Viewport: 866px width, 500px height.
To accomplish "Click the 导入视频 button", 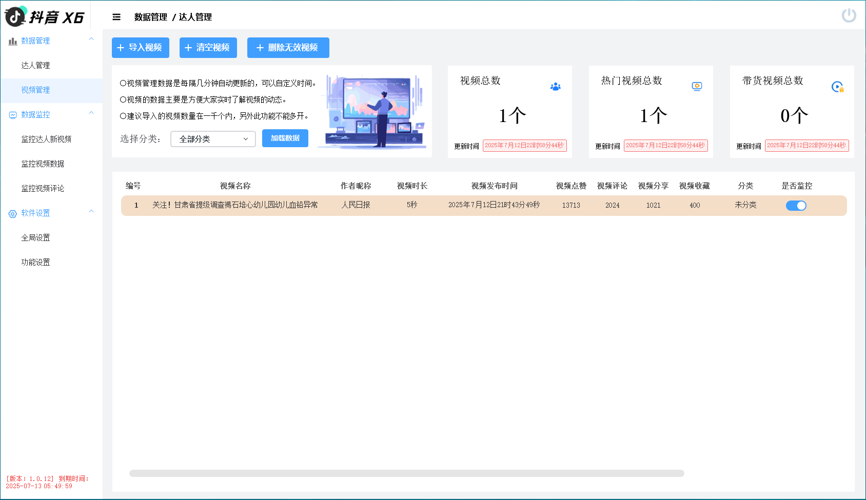I will point(141,48).
